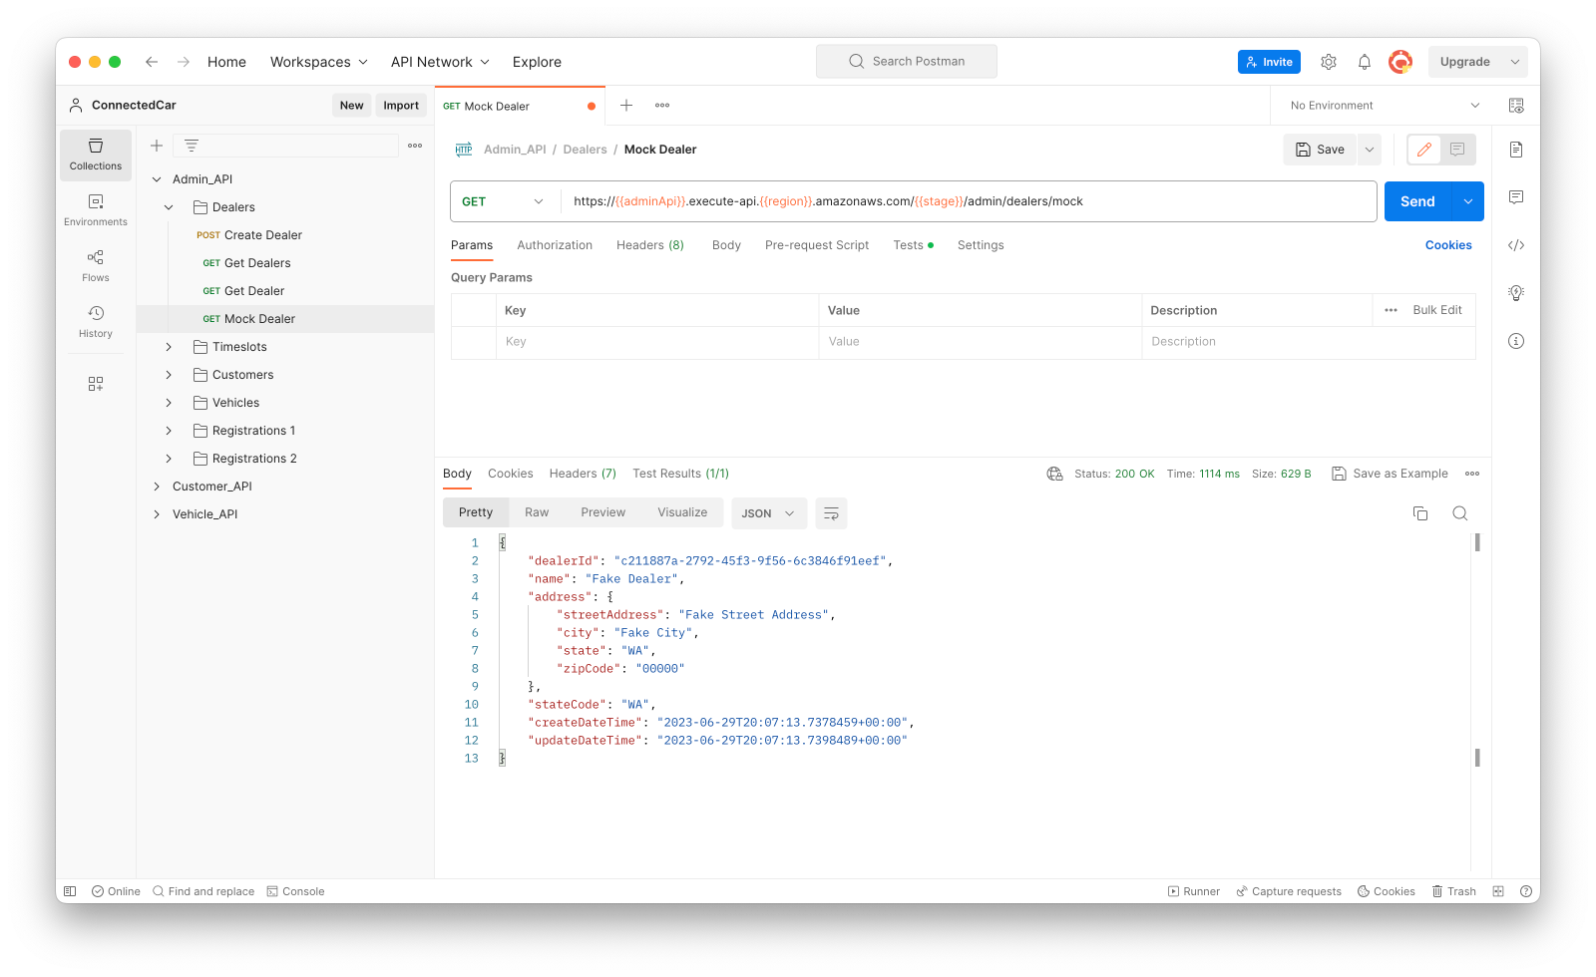Expand the Customer_API collection
Image resolution: width=1596 pixels, height=977 pixels.
coord(157,487)
